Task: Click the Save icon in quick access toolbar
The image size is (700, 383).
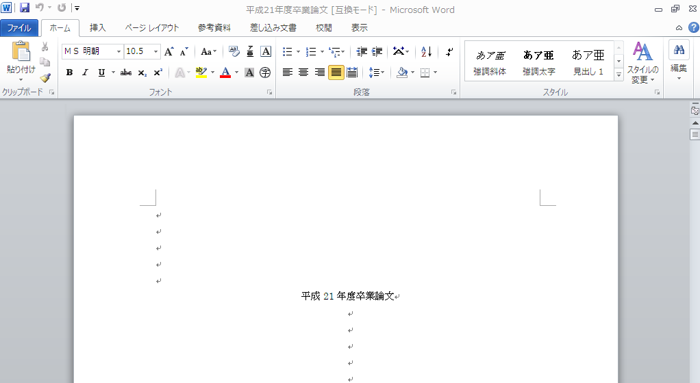Action: 25,8
